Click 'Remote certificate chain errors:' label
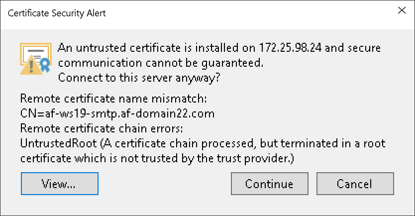This screenshot has width=415, height=216. pos(102,128)
